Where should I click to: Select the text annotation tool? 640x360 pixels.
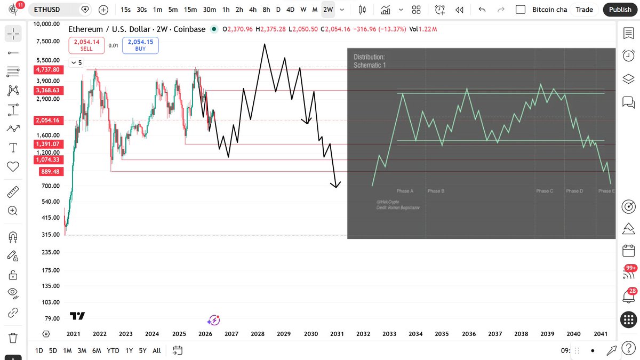(13, 147)
